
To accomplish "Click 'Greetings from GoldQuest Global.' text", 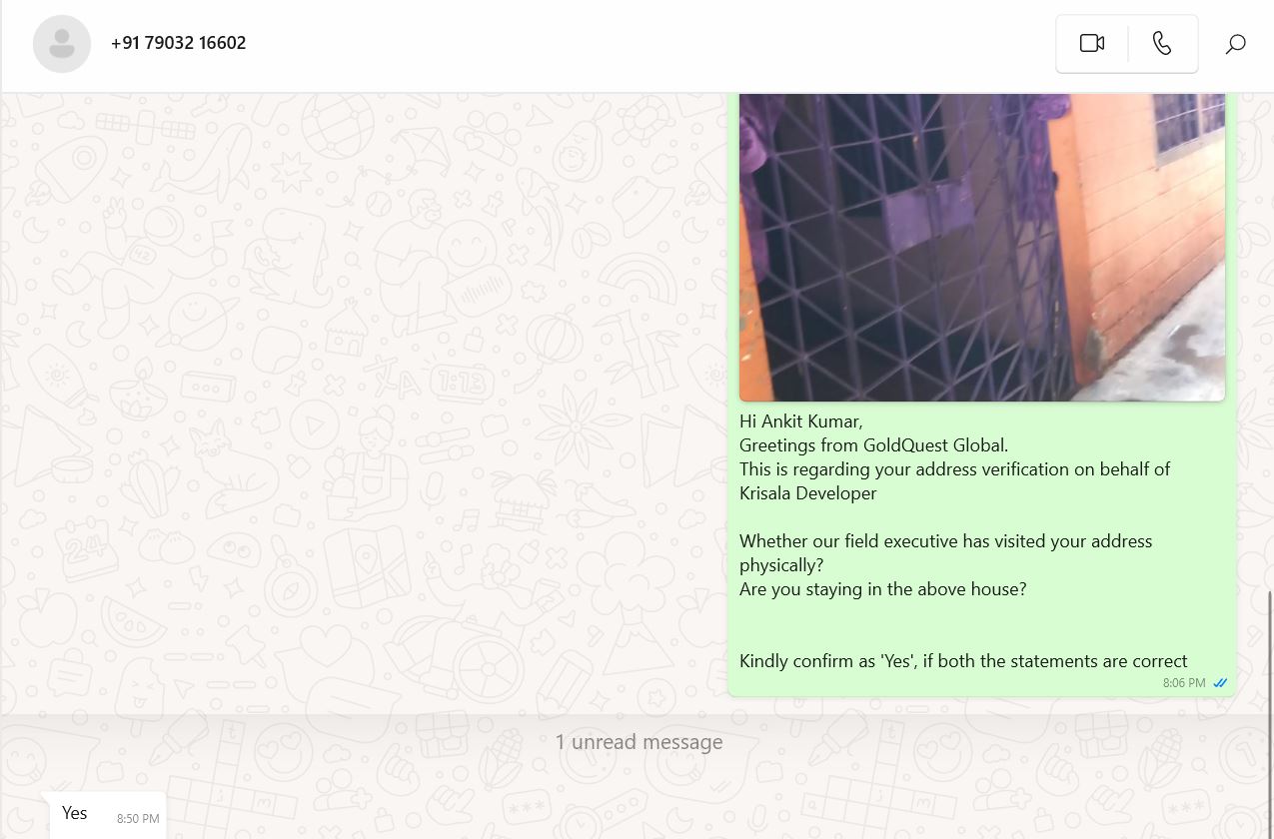I will coord(873,445).
